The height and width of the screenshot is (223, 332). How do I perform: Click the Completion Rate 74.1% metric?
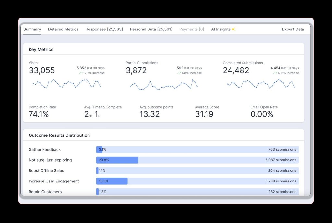(39, 114)
